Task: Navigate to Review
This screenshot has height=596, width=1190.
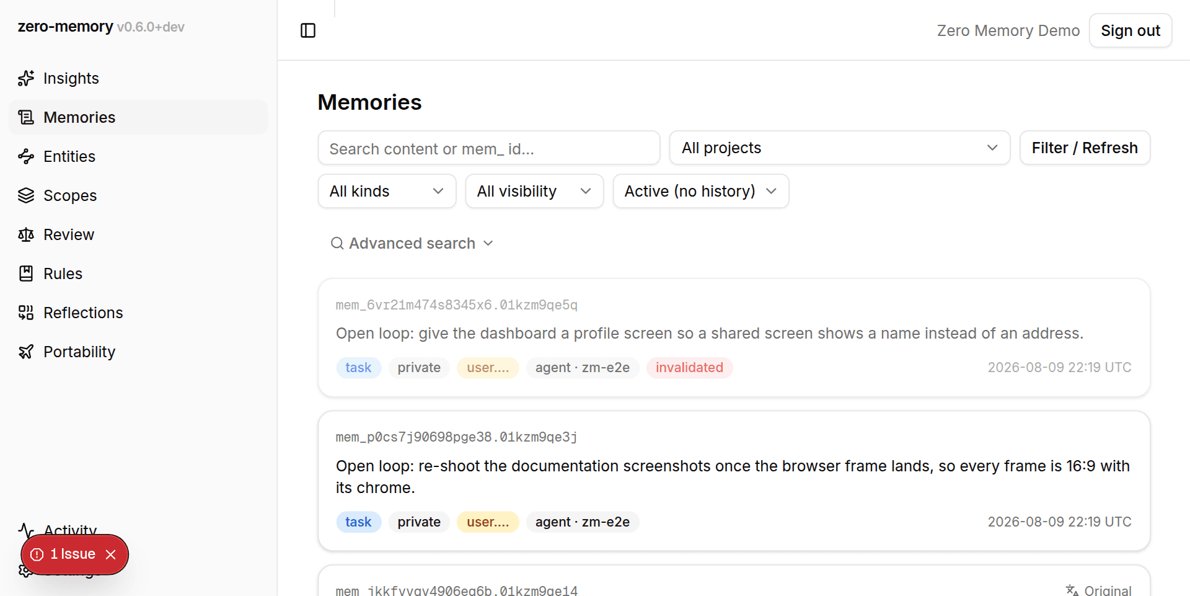Action: [138, 234]
